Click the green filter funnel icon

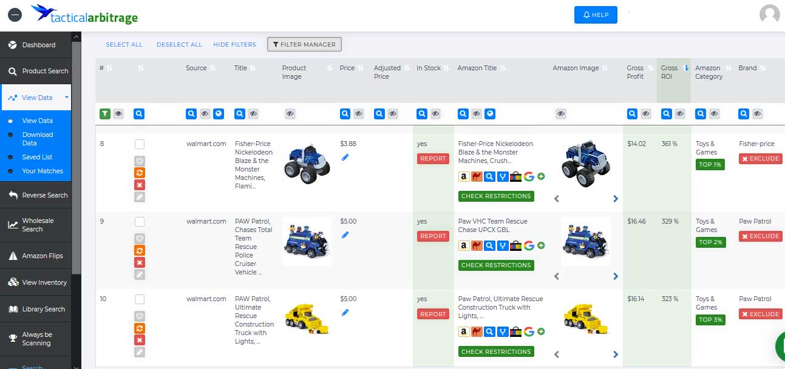[x=105, y=113]
